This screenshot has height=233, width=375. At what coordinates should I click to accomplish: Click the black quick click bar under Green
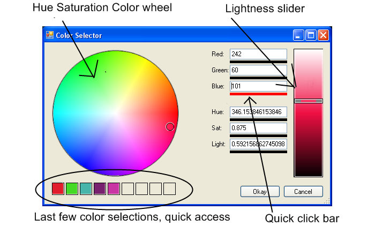(258, 78)
